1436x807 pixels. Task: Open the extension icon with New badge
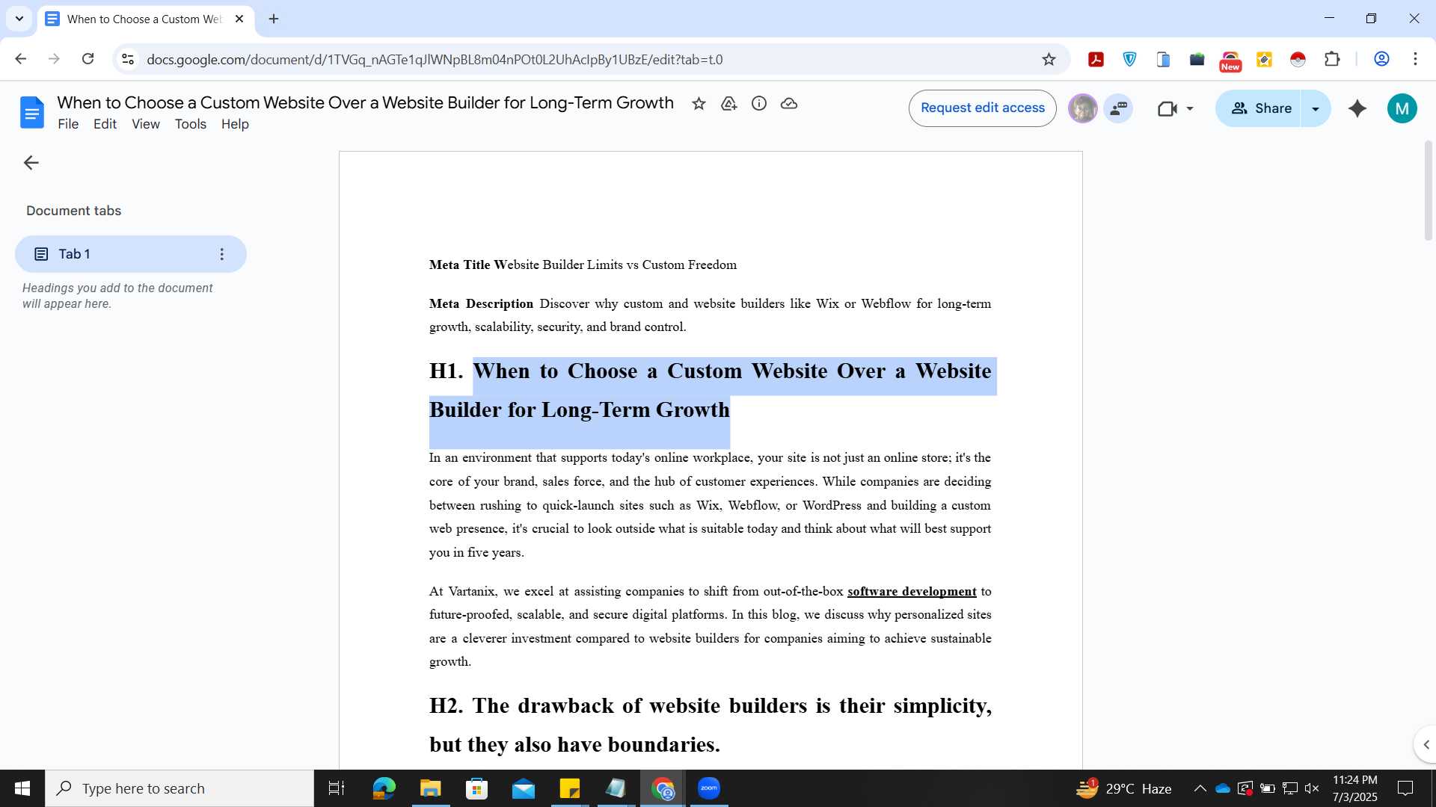[1230, 61]
